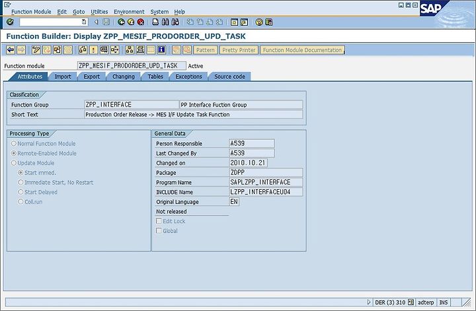Viewport: 476px width, 311px height.
Task: Collapse command field with triangle arrow
Action: click(x=97, y=22)
